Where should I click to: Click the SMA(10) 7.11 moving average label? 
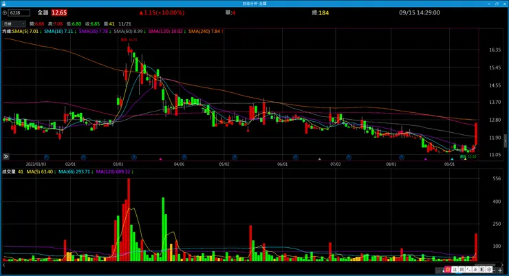[x=58, y=31]
